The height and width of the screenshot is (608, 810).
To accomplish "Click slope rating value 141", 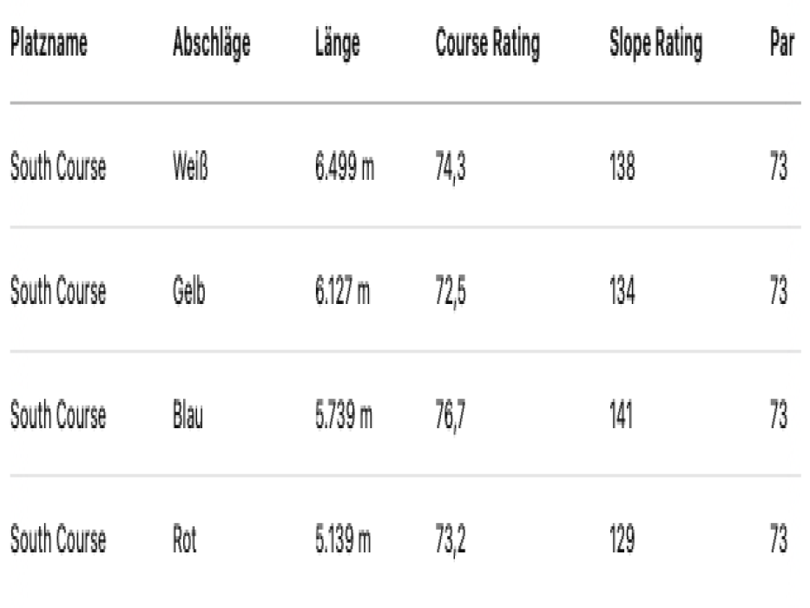I will [x=622, y=414].
